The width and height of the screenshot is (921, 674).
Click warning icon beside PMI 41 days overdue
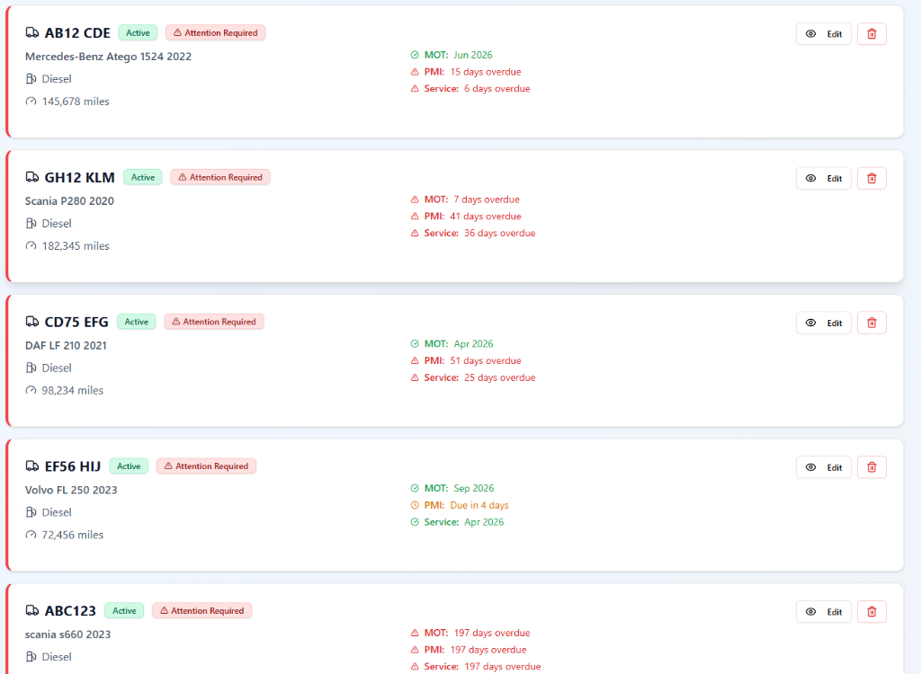tap(415, 216)
